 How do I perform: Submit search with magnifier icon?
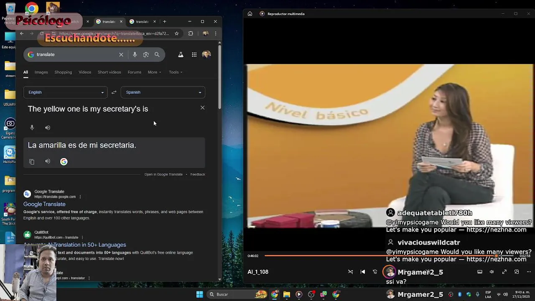point(157,54)
